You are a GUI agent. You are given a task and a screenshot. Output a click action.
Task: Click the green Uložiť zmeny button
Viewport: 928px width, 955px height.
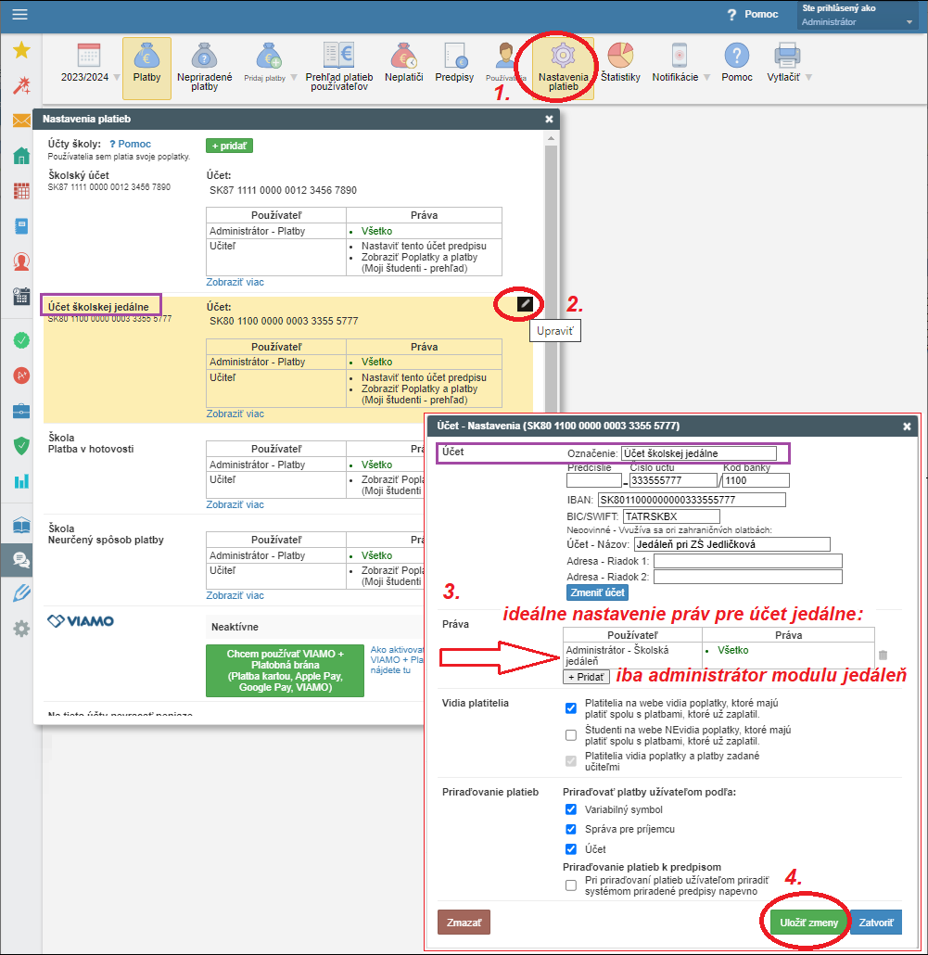click(808, 923)
